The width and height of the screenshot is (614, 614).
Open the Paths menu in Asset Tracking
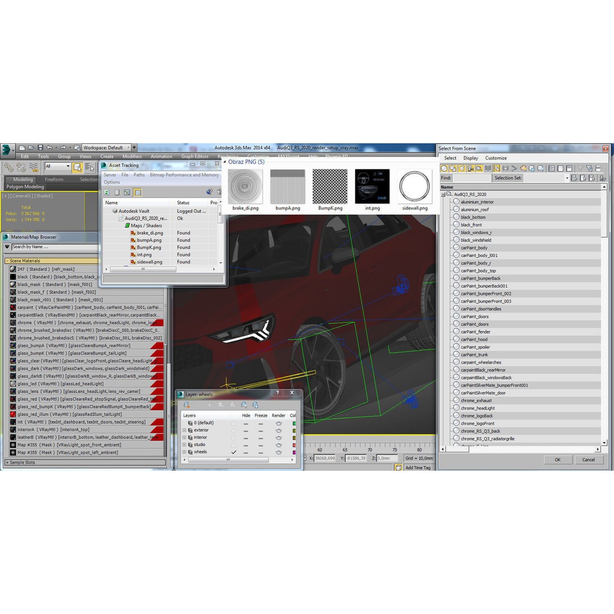[139, 175]
